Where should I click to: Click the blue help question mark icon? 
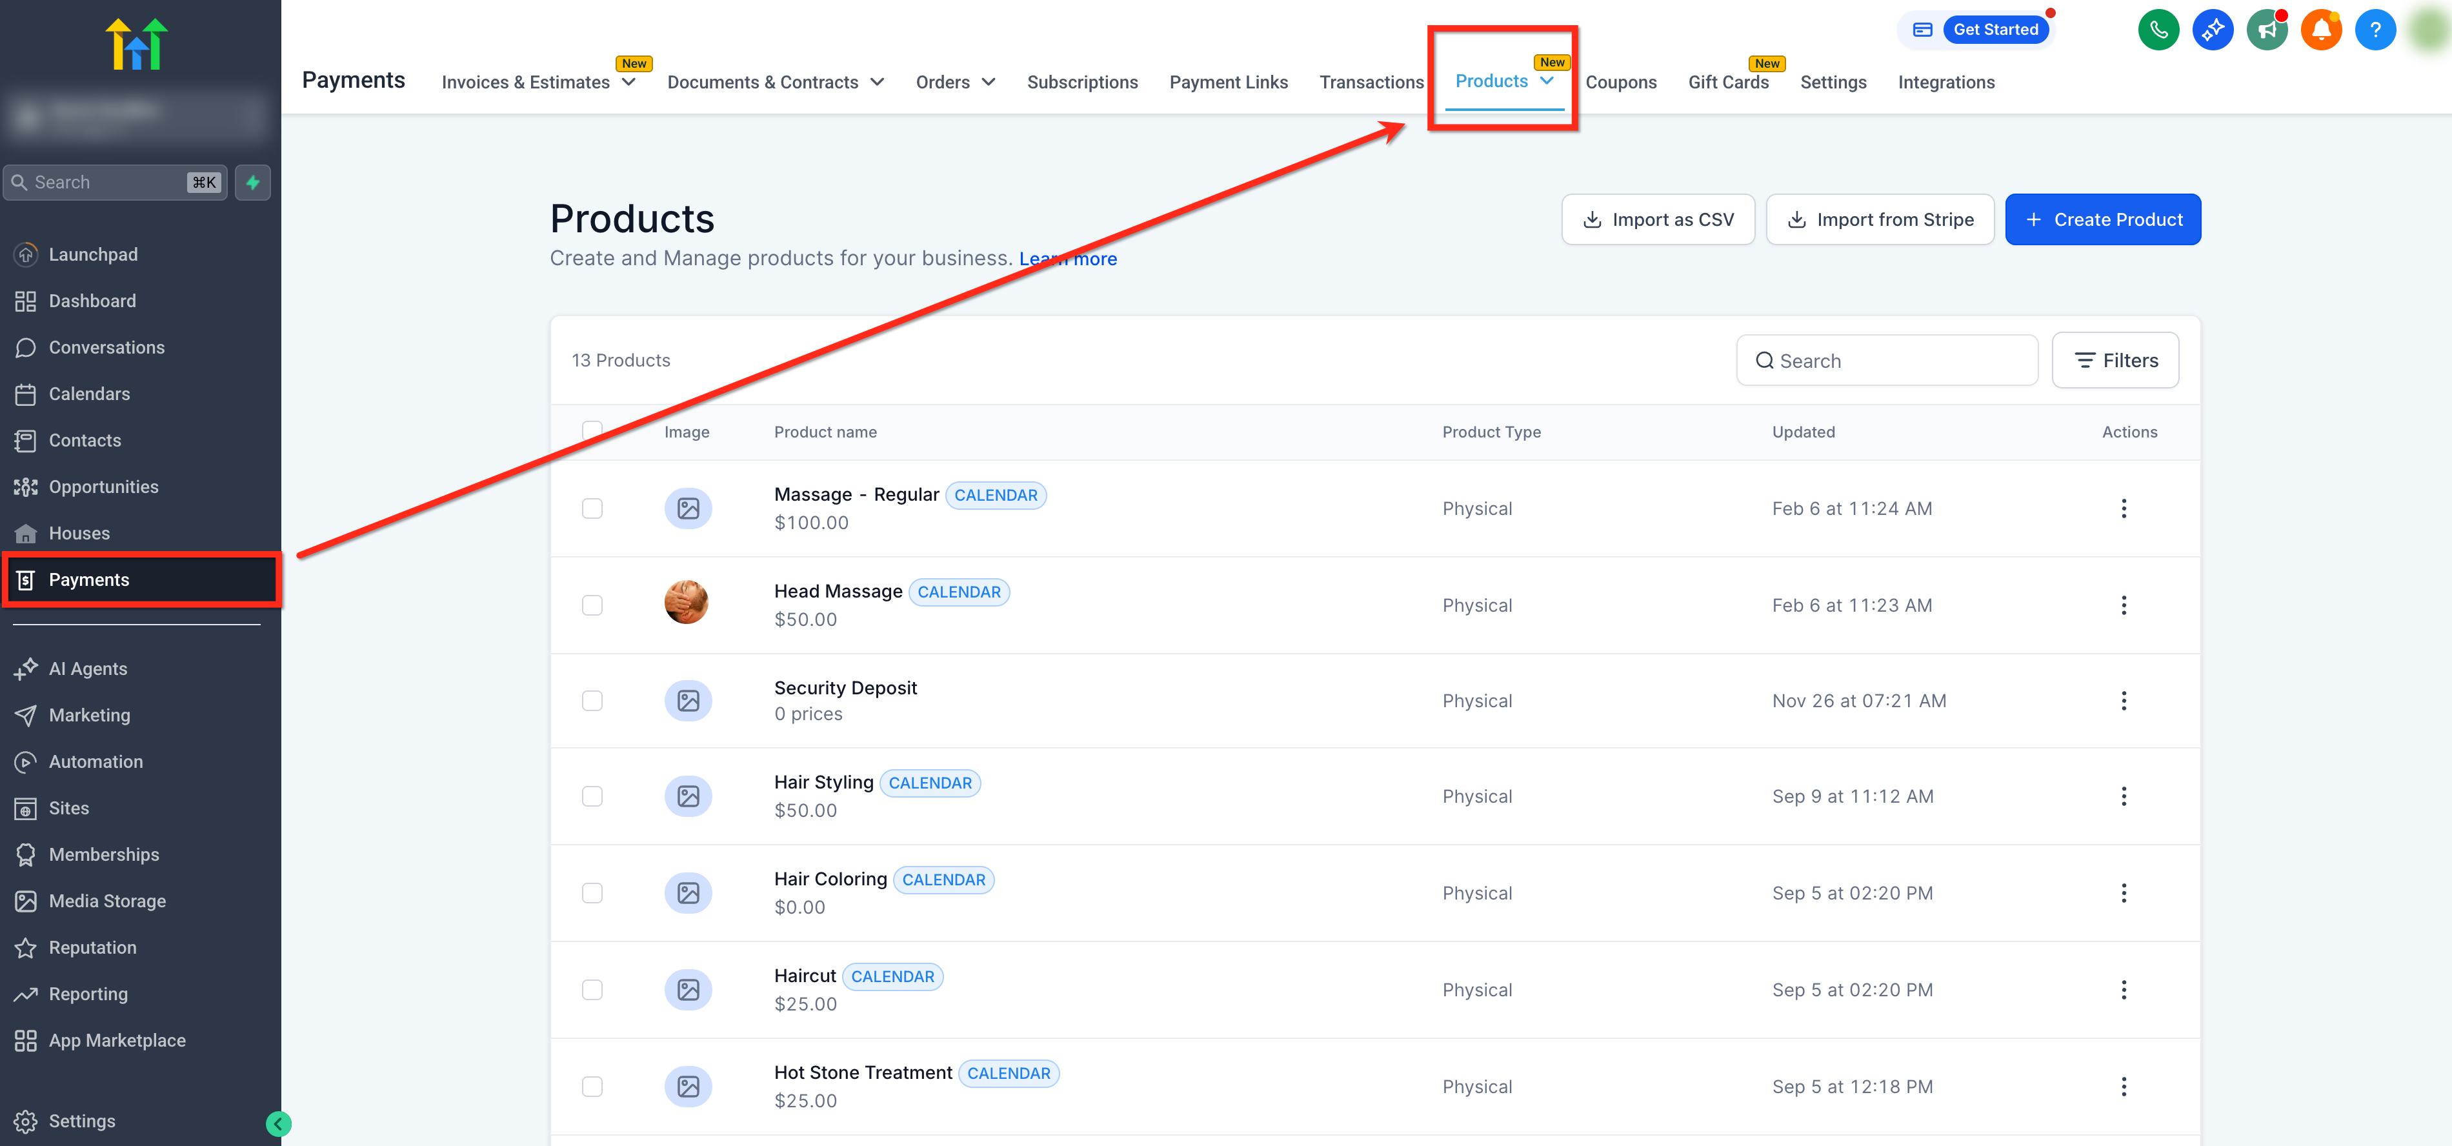point(2375,30)
